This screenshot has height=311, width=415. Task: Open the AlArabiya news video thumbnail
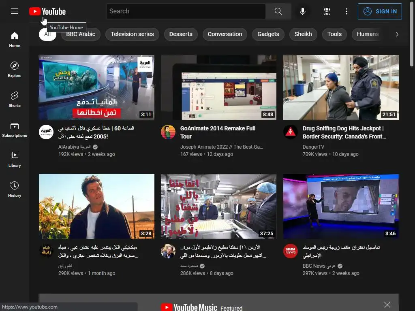[x=96, y=87]
